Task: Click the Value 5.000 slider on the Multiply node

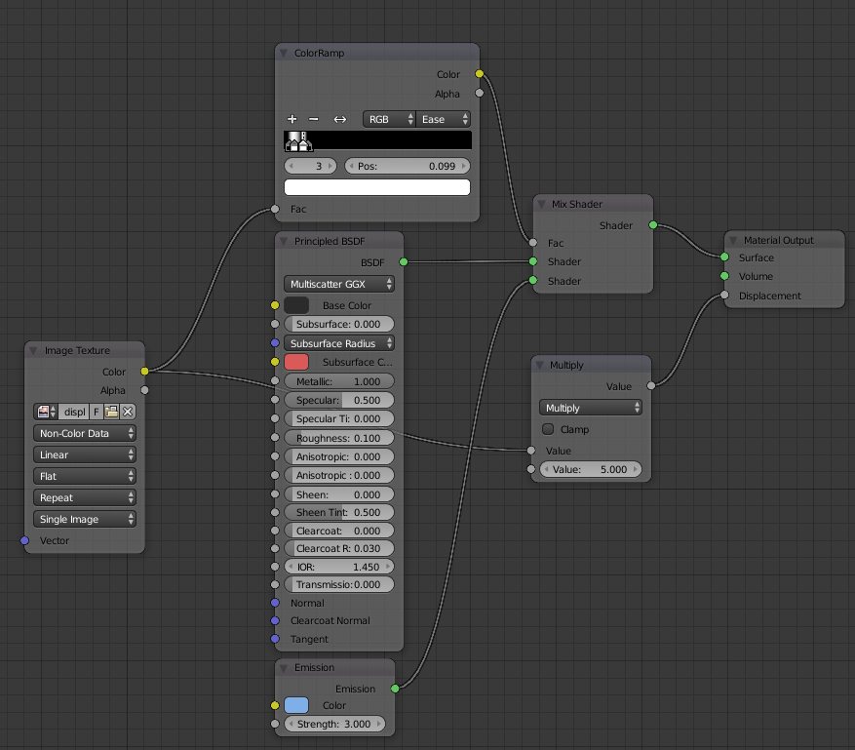Action: (x=589, y=469)
